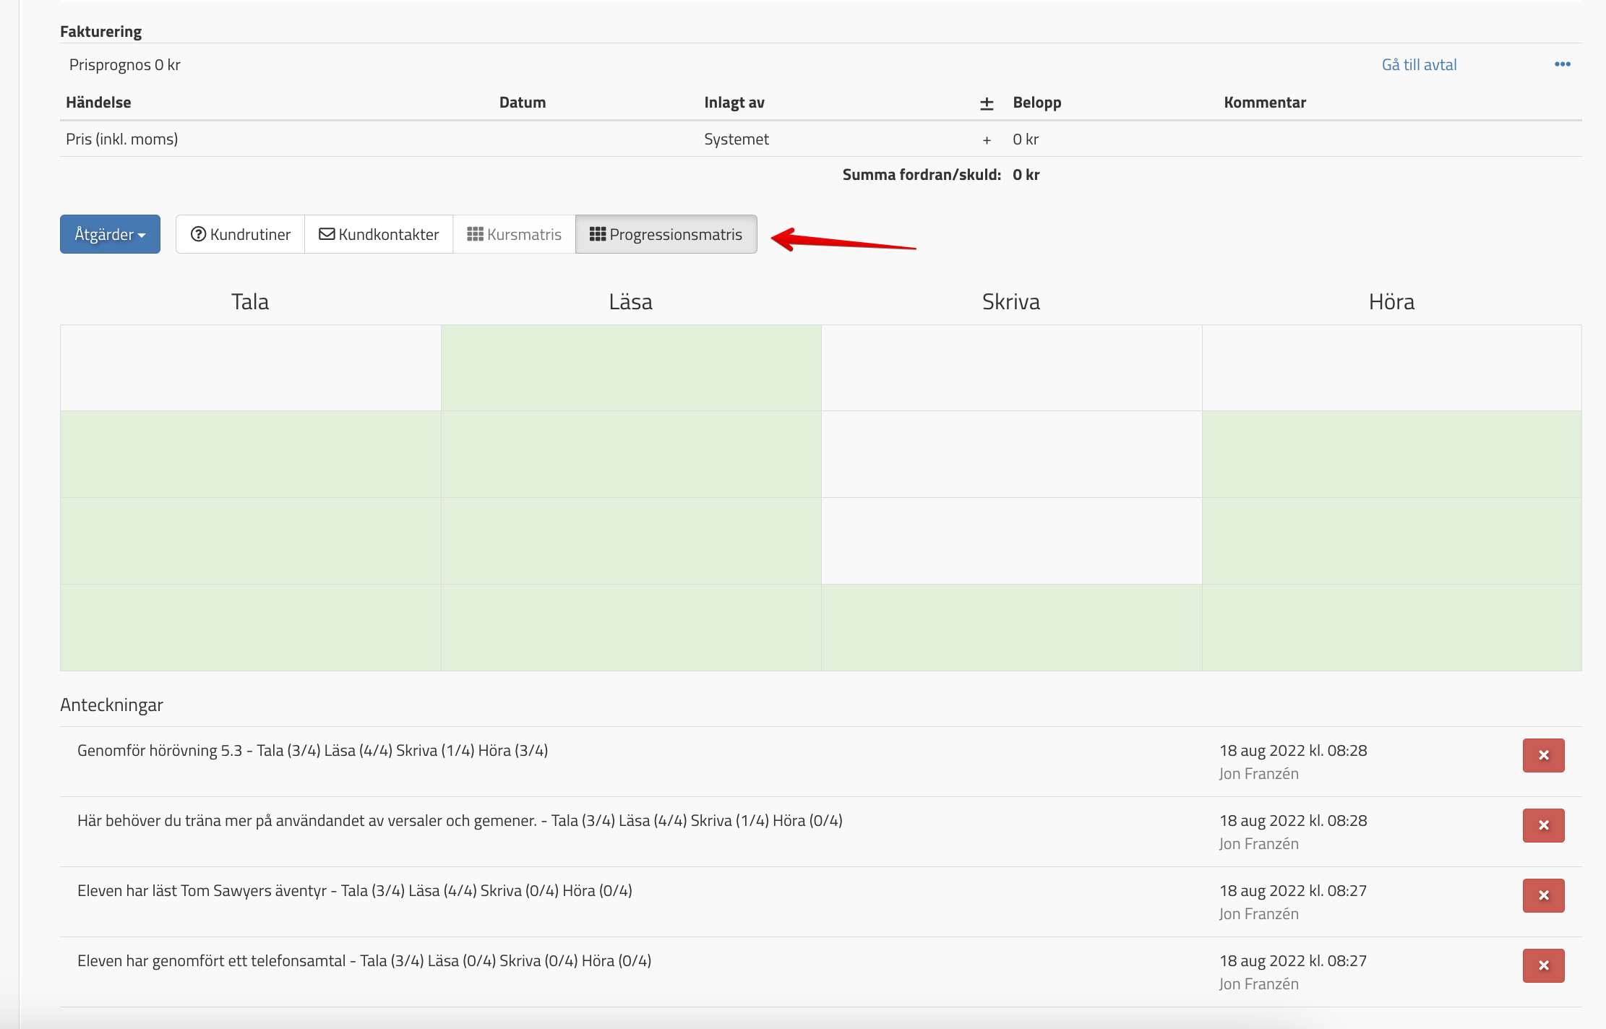1606x1029 pixels.
Task: Click the grid icon on Kursmatris
Action: pos(475,234)
